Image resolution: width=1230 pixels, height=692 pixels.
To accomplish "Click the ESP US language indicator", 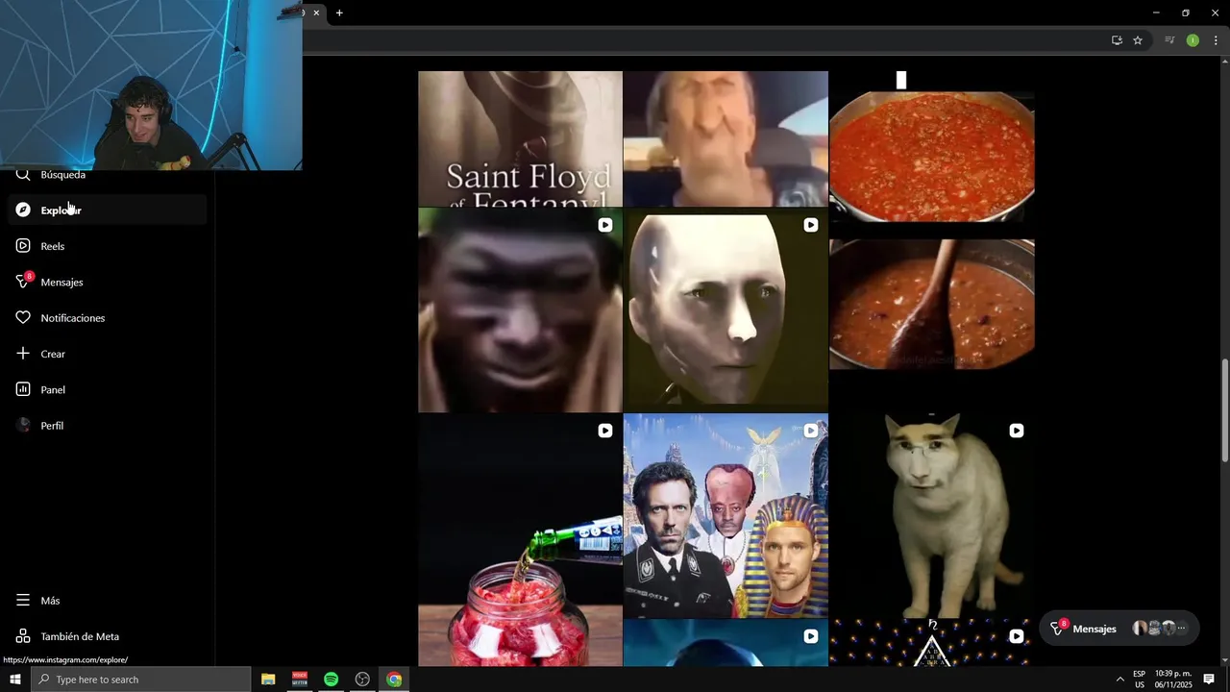I will click(1140, 680).
